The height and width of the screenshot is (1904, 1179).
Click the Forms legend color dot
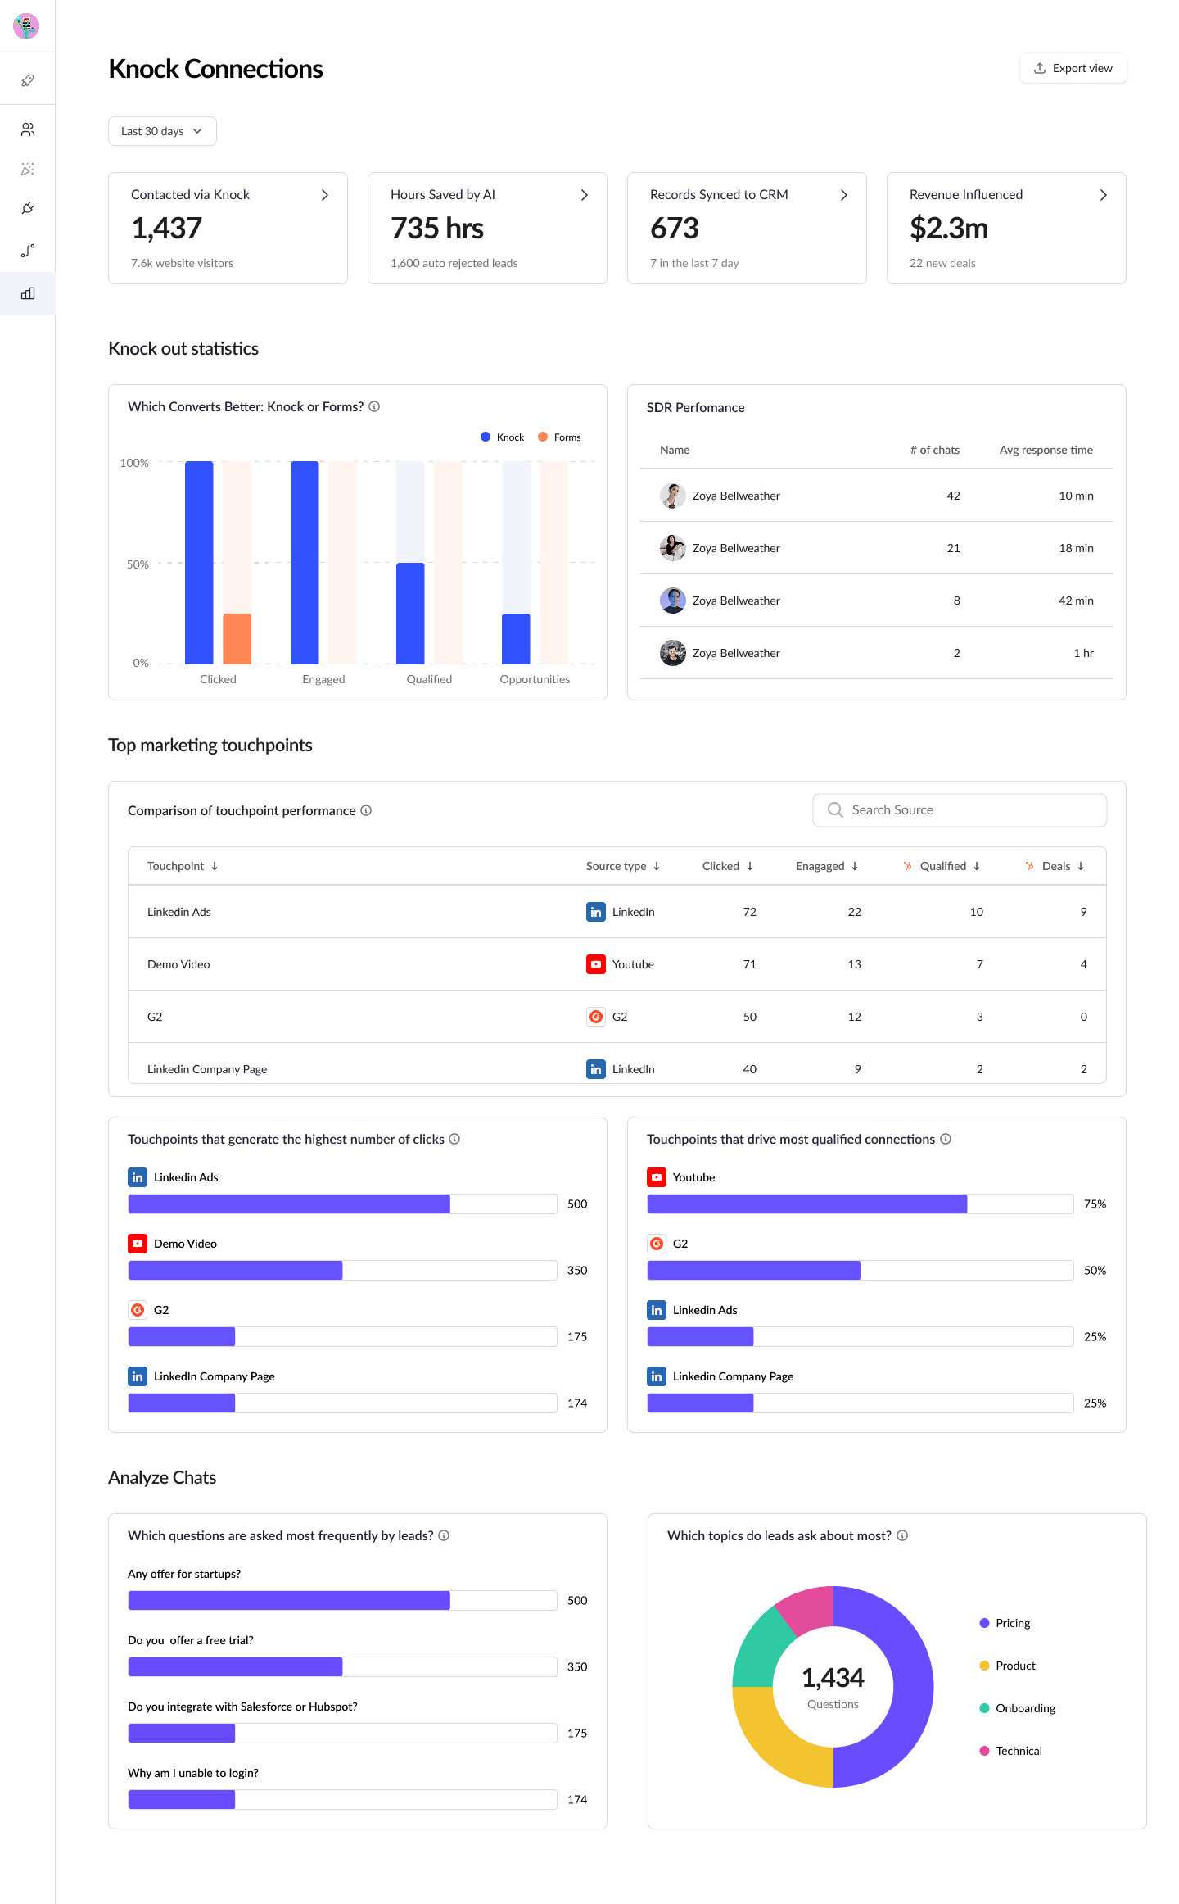pos(543,437)
